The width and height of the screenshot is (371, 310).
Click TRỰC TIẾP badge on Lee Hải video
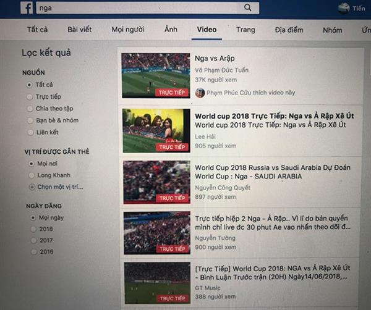(x=173, y=147)
